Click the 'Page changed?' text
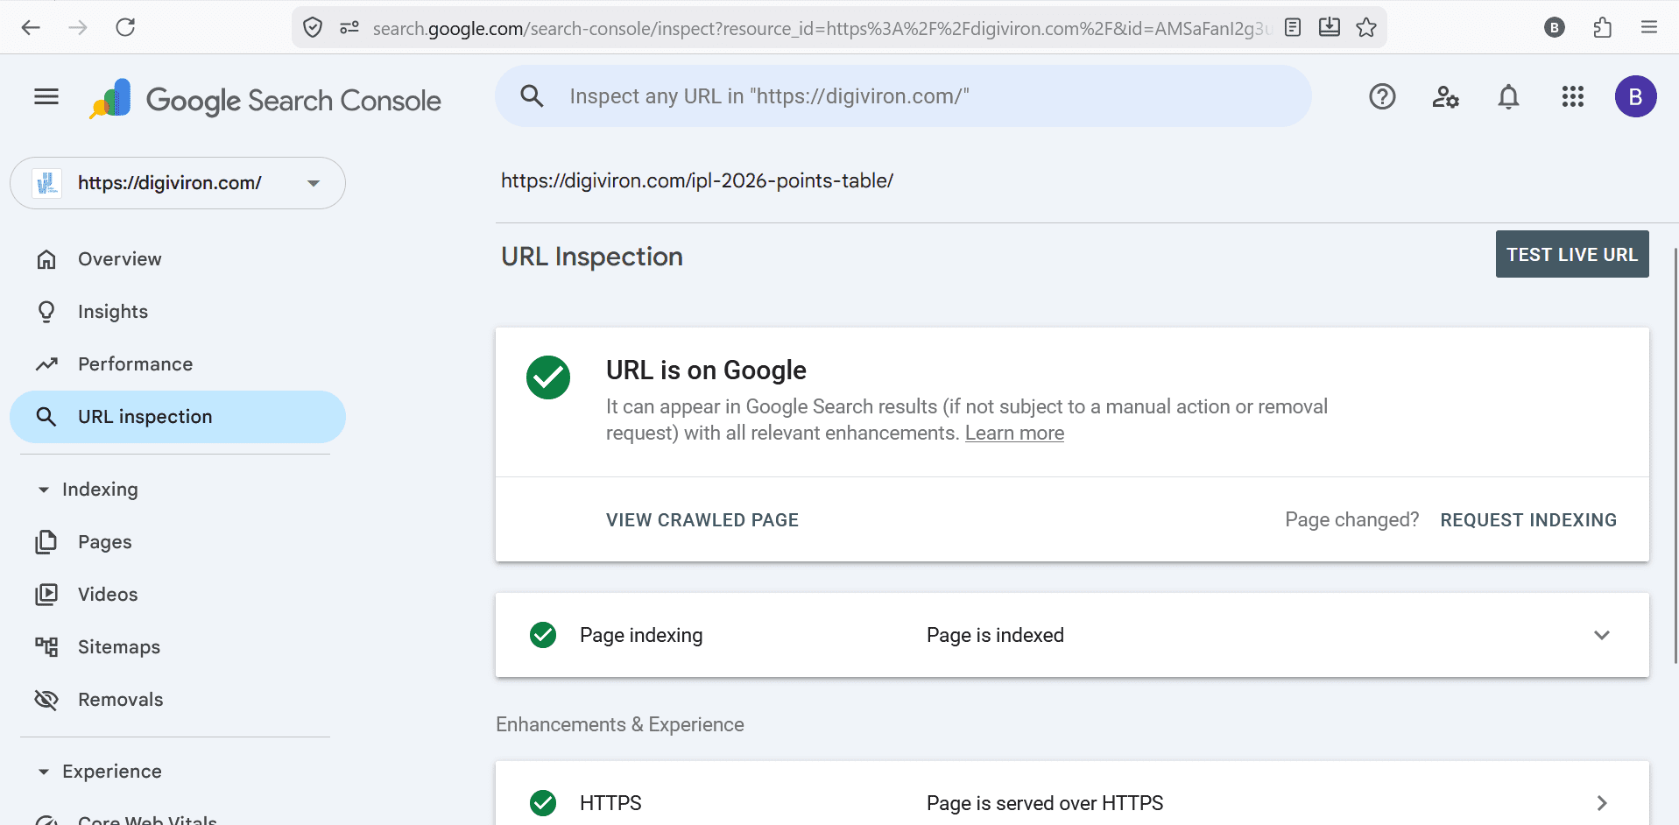The width and height of the screenshot is (1679, 825). pos(1351,520)
